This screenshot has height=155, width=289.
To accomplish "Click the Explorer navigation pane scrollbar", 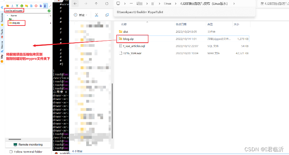I will pyautogui.click(x=112, y=111).
